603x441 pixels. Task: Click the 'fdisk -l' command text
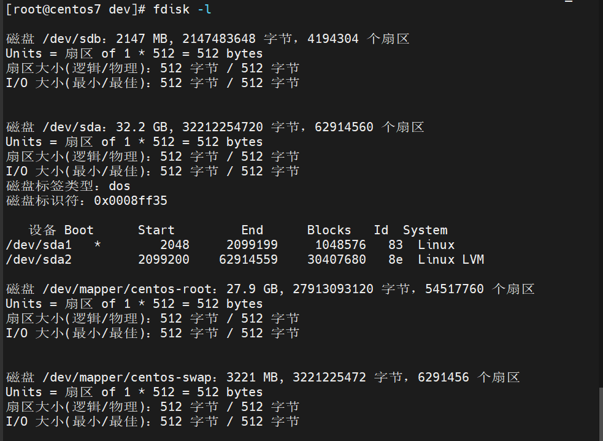[182, 9]
